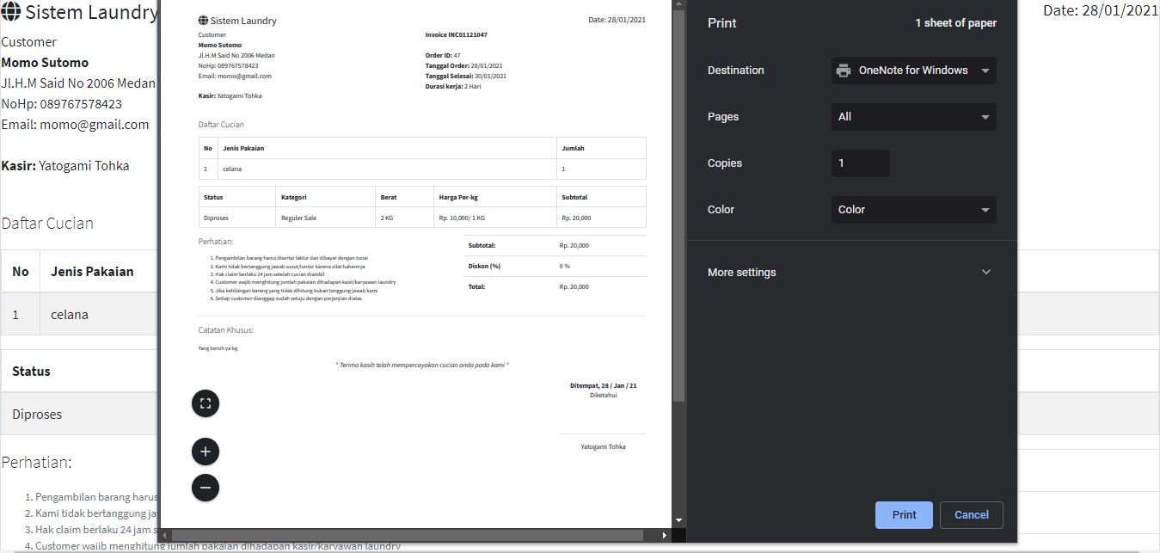Screen dimensions: 1160x553
Task: Click the Sistem Laundry globe logo in preview
Action: (x=202, y=20)
